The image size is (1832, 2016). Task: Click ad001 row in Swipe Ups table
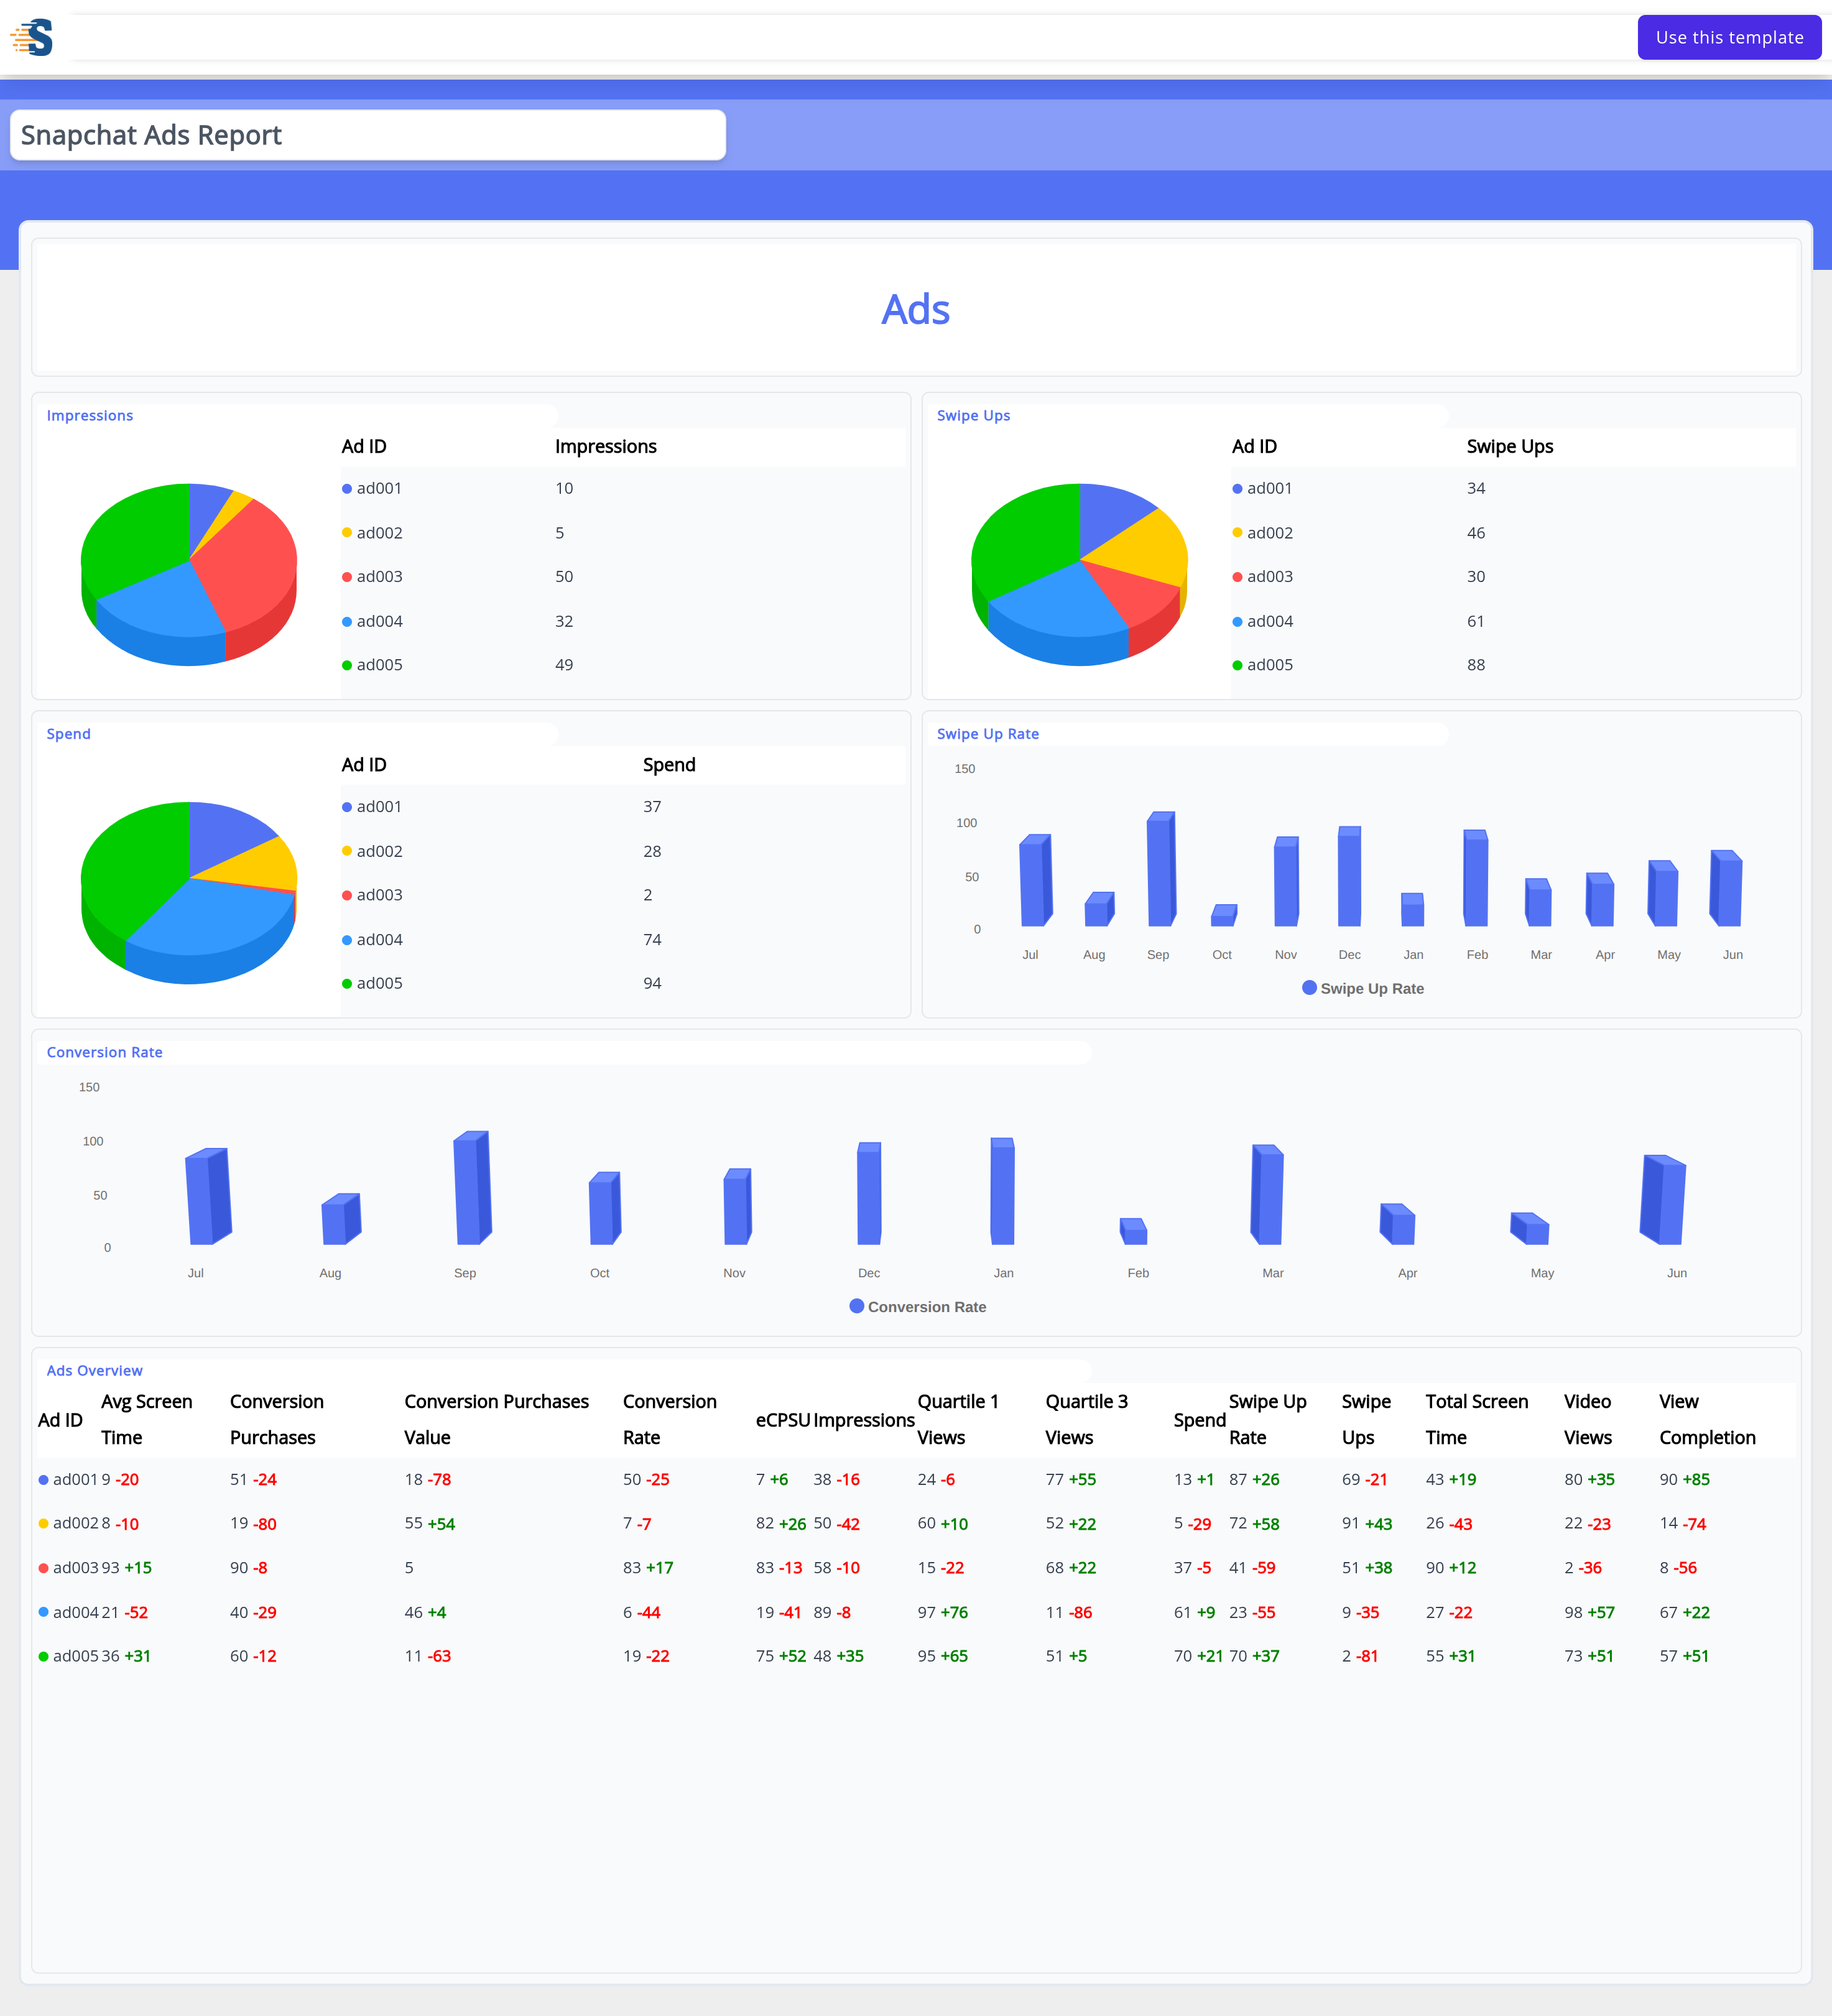pos(1513,489)
